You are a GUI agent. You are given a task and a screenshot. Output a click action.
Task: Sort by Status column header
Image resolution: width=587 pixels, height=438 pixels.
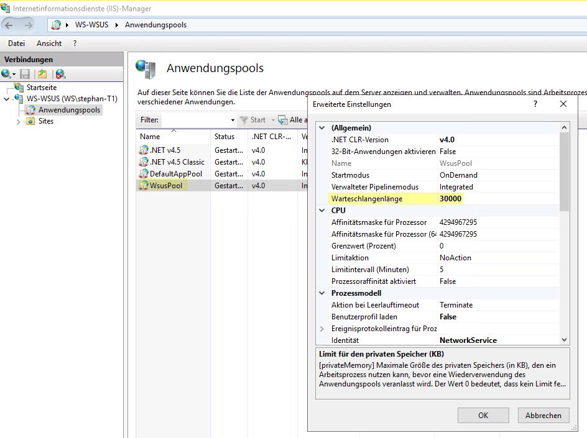(229, 137)
